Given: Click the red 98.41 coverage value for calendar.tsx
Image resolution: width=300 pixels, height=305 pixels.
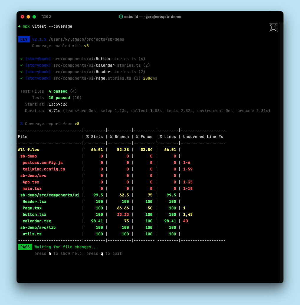Looking at the screenshot, I should [97, 221].
